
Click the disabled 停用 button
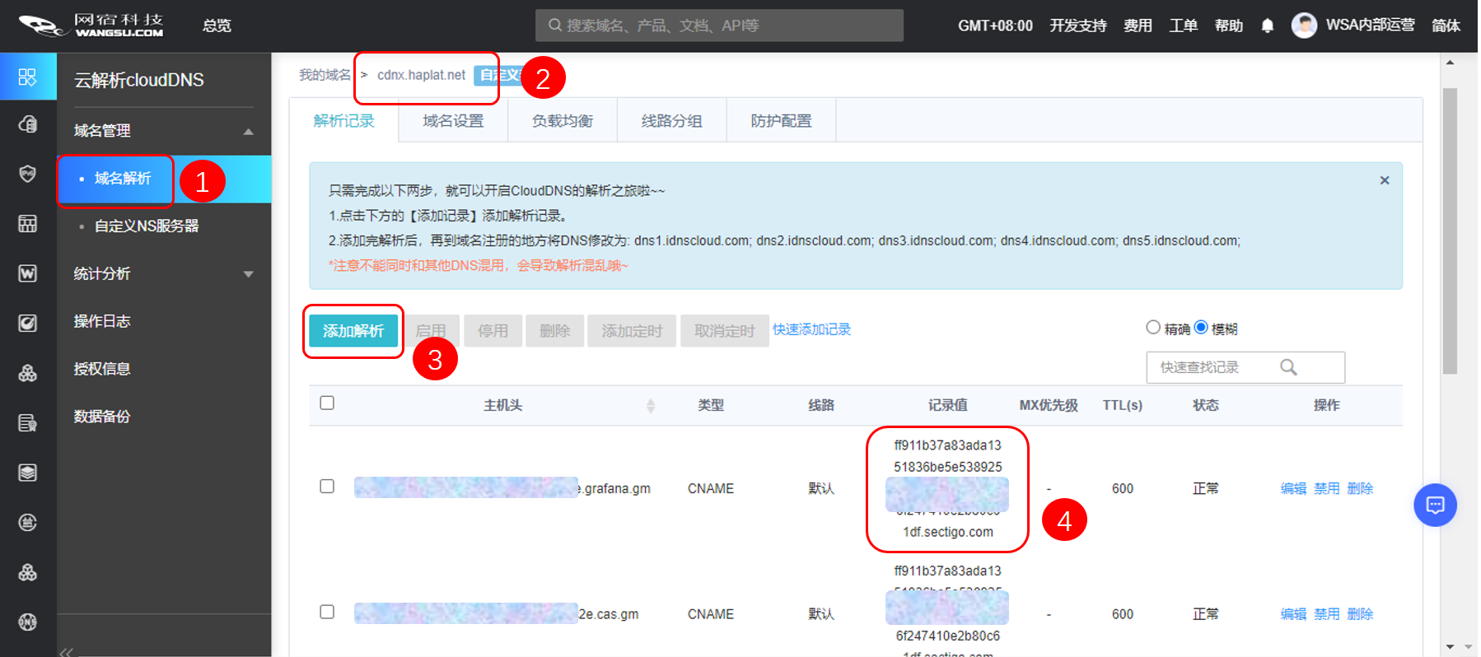tap(493, 331)
